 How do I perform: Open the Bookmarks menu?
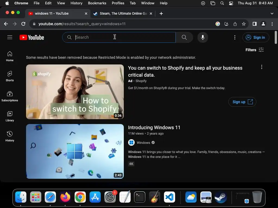pos(97,3)
